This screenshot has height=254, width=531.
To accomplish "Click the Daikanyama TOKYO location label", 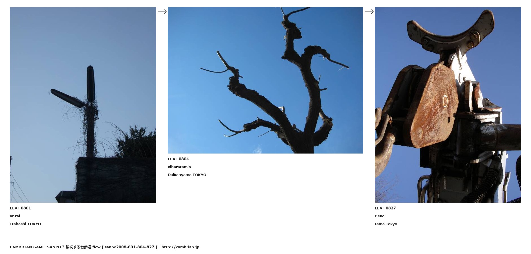I will (x=187, y=175).
